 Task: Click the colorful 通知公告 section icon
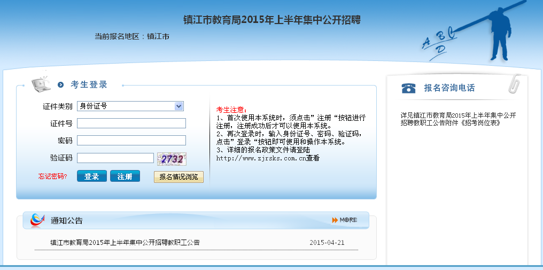[37, 220]
